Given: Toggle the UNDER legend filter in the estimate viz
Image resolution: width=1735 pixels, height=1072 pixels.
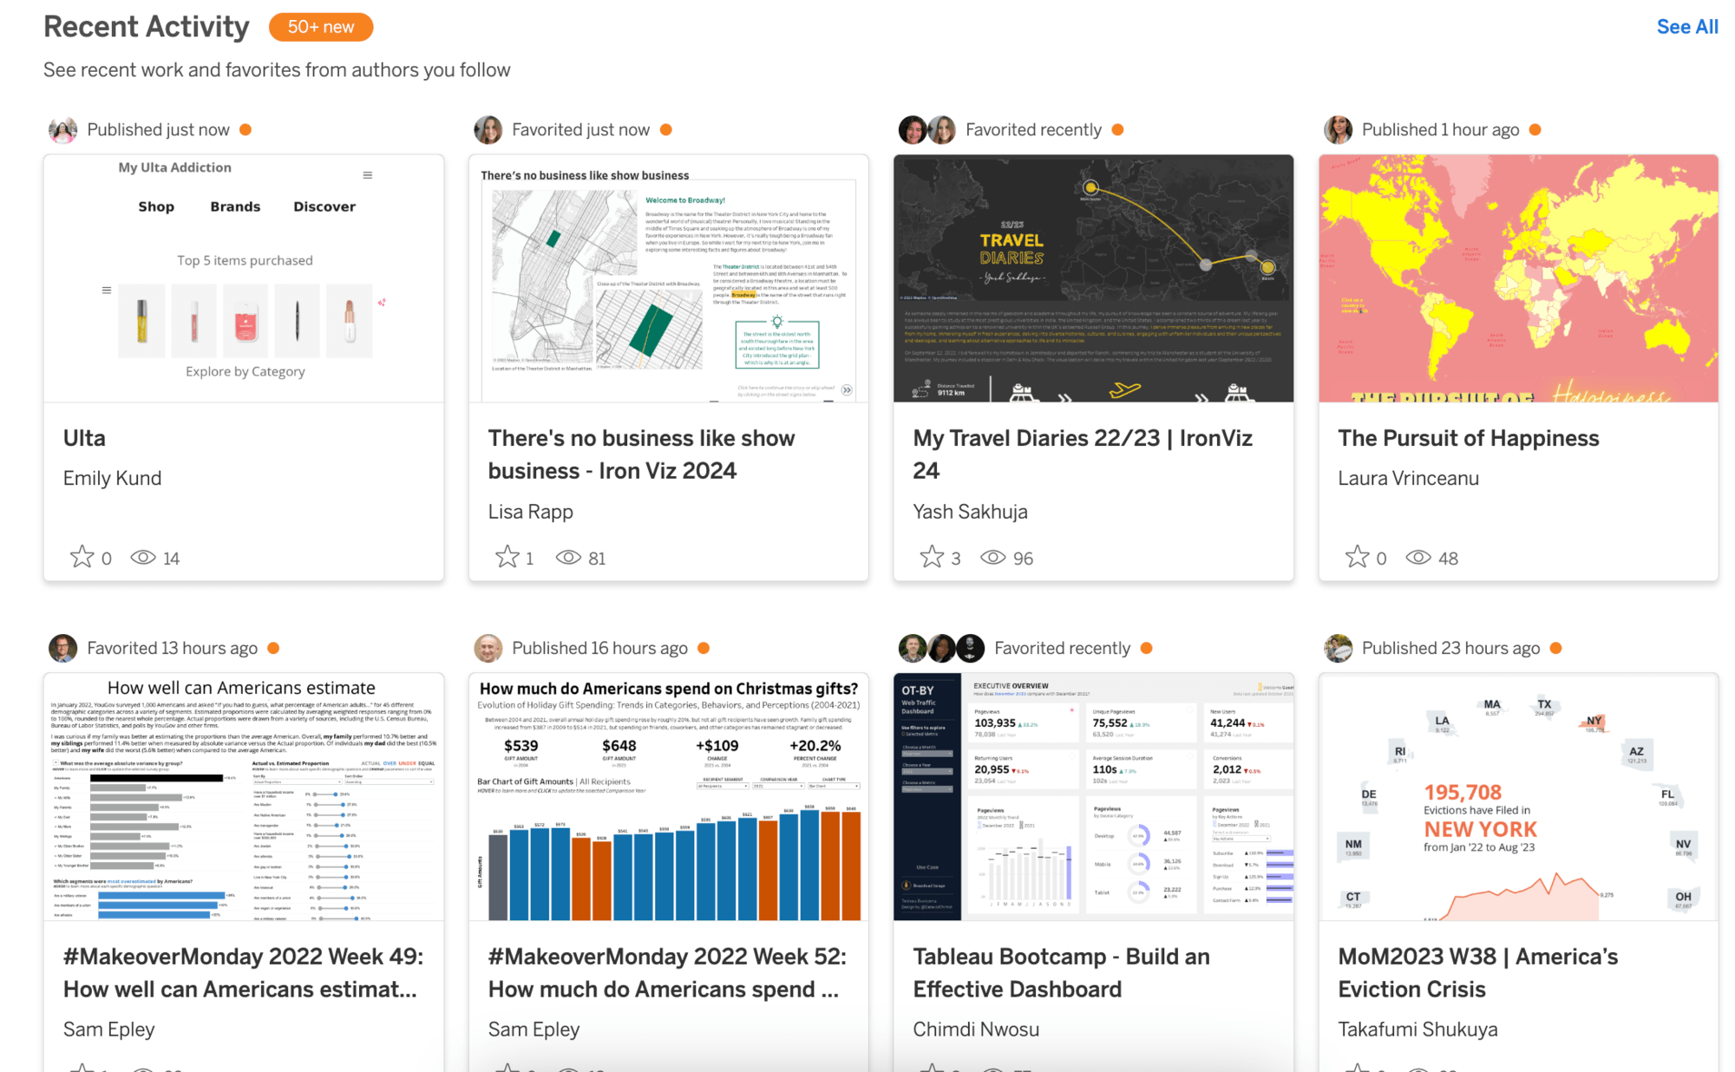Looking at the screenshot, I should (406, 763).
